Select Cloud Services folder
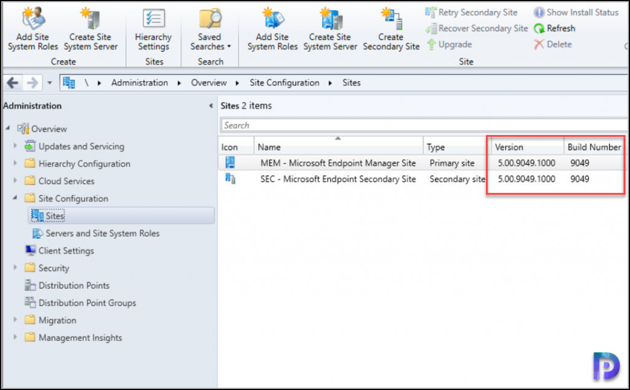The width and height of the screenshot is (630, 390). (x=60, y=181)
